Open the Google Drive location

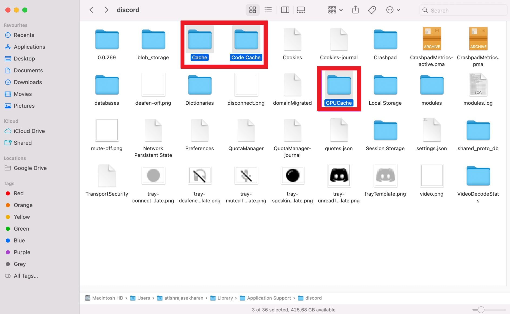tap(30, 168)
